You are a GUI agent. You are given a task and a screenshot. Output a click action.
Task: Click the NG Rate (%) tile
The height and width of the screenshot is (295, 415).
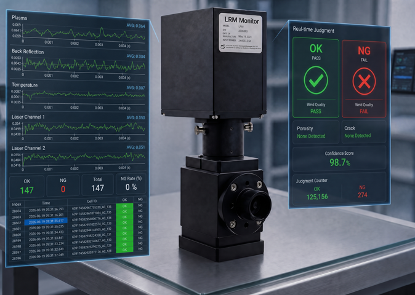click(x=131, y=184)
